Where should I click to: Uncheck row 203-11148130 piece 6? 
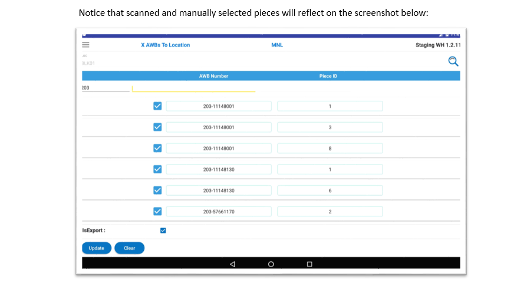pos(157,190)
